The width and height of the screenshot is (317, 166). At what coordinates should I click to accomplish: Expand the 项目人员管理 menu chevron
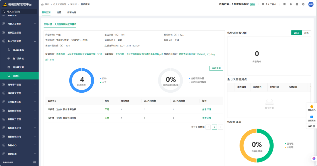[35, 24]
